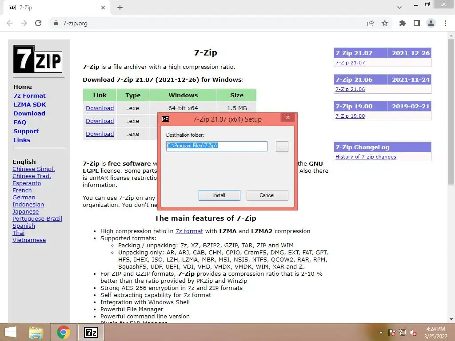
Task: Open the Chrome profile avatar
Action: (431, 23)
